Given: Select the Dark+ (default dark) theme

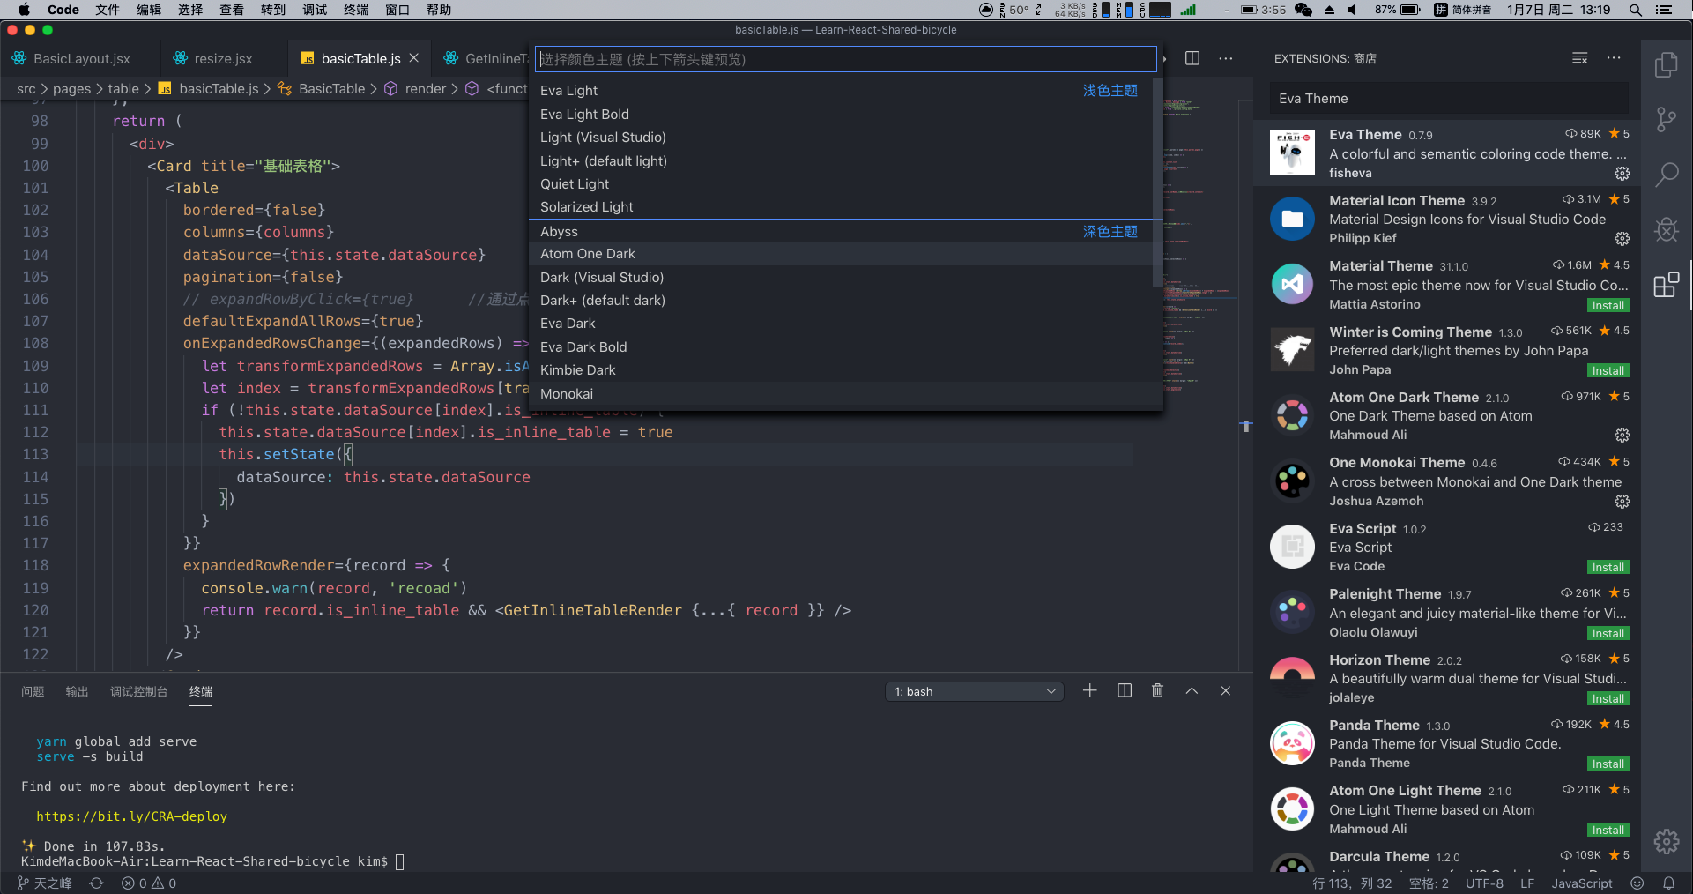Looking at the screenshot, I should point(840,301).
